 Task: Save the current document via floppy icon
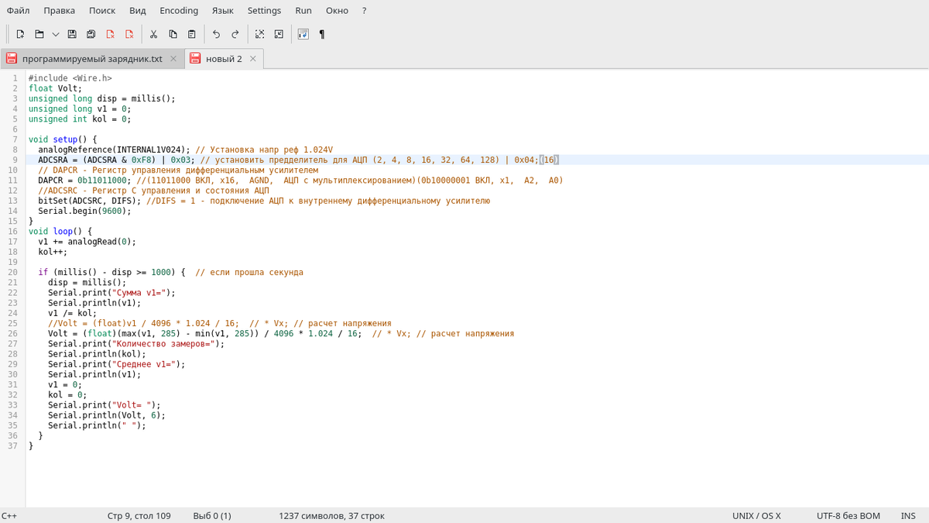coord(72,34)
